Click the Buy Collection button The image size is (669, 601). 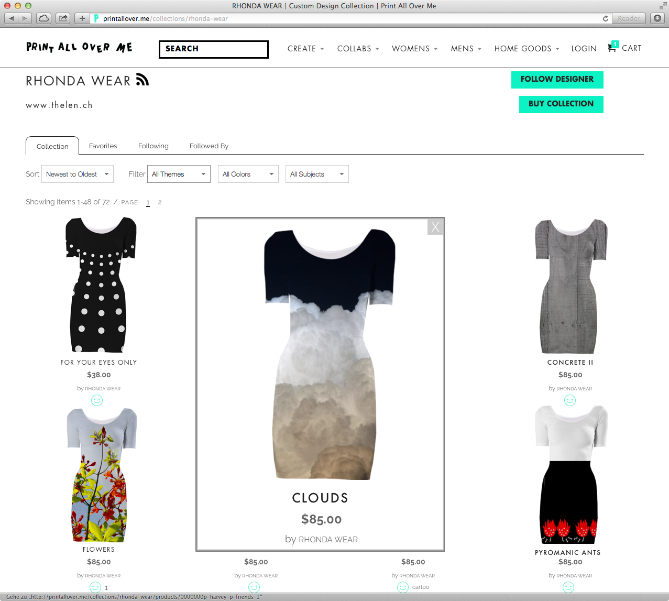pyautogui.click(x=561, y=104)
